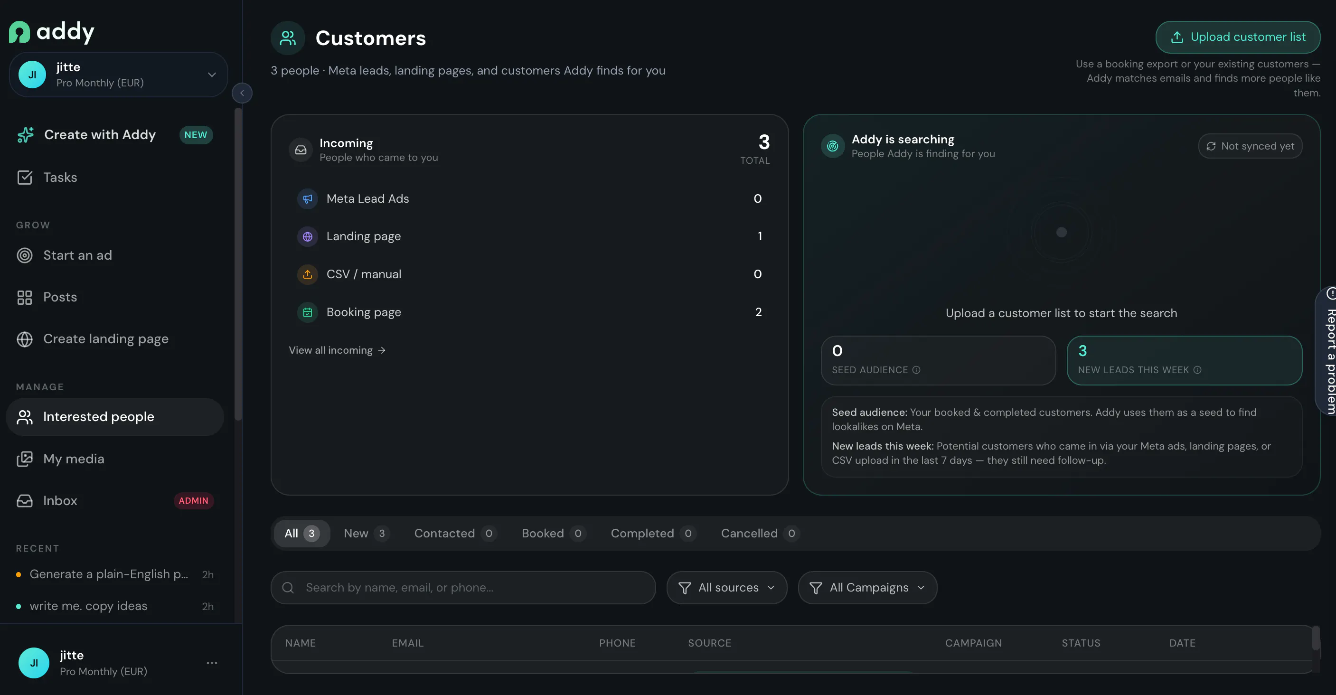Image resolution: width=1336 pixels, height=695 pixels.
Task: Click the Not synced yet button
Action: (x=1251, y=146)
